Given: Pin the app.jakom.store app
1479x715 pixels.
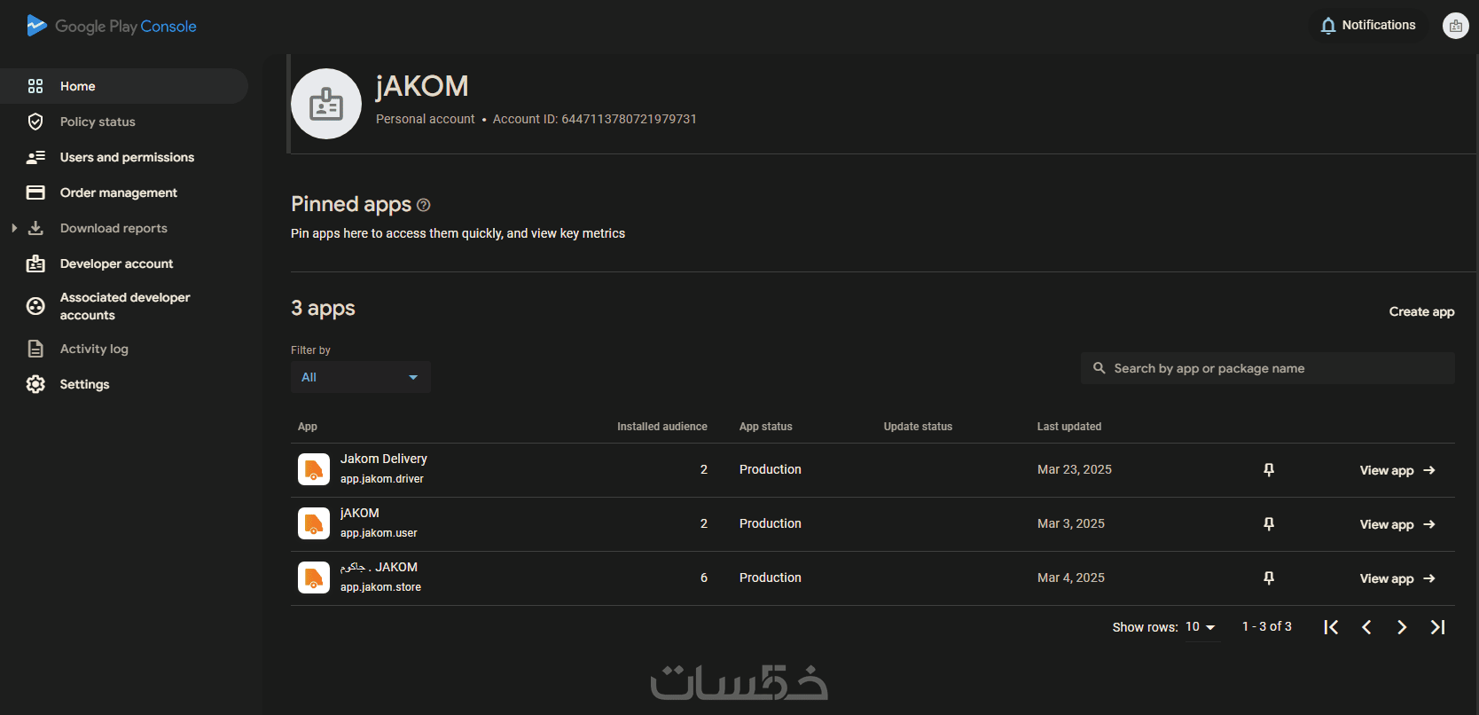Looking at the screenshot, I should [1269, 577].
